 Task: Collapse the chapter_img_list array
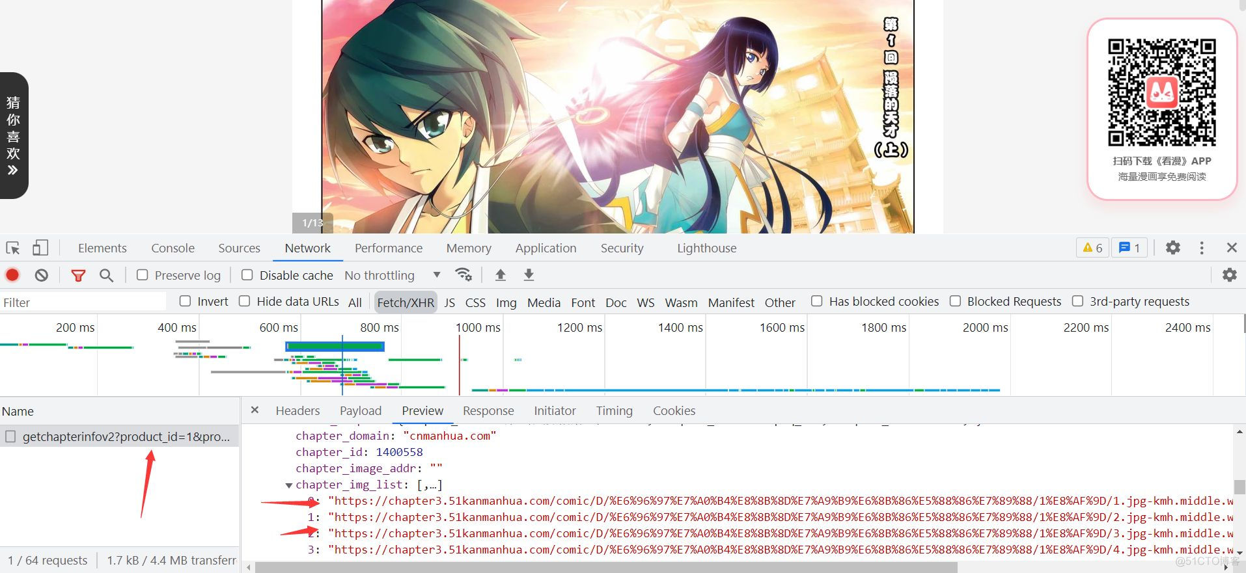pos(288,485)
